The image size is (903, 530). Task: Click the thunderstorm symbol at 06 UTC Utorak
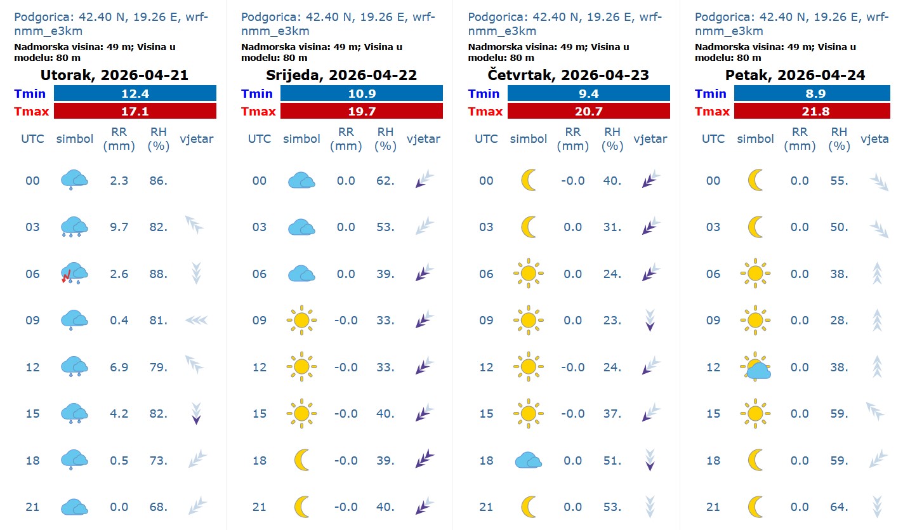[74, 274]
